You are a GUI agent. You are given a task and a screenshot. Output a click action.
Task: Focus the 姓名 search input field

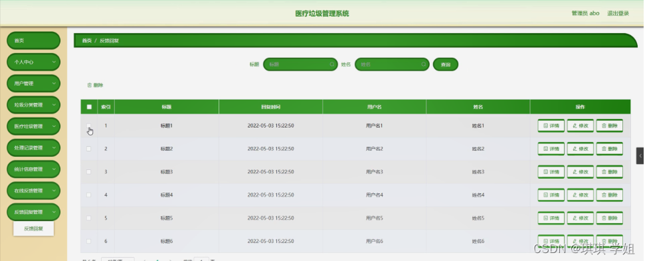[392, 64]
